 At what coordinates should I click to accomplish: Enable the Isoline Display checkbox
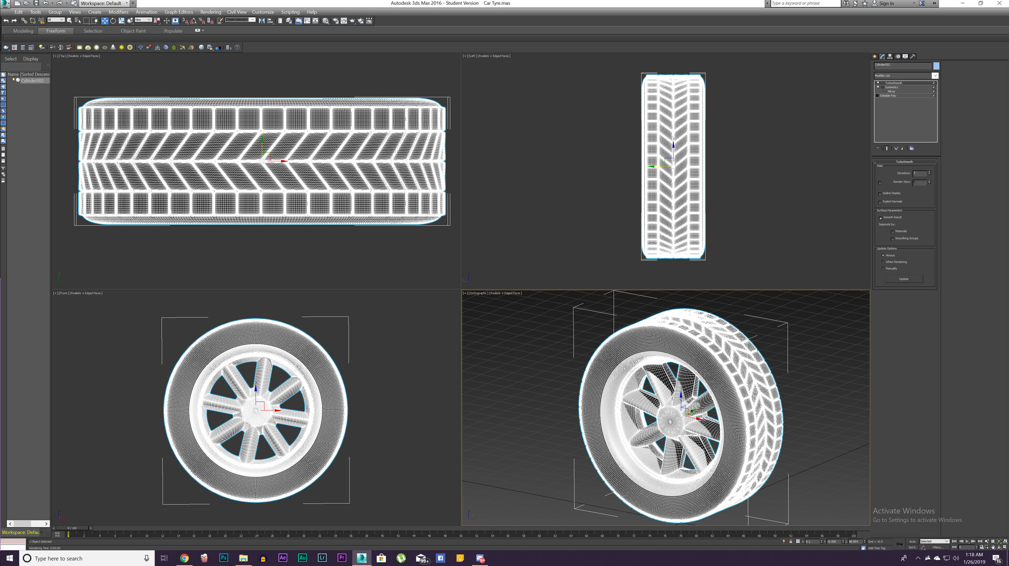pos(880,193)
